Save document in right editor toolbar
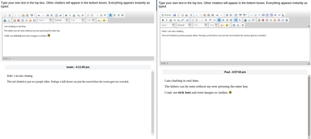Image resolution: width=311 pixels, height=139 pixels. tap(174, 15)
